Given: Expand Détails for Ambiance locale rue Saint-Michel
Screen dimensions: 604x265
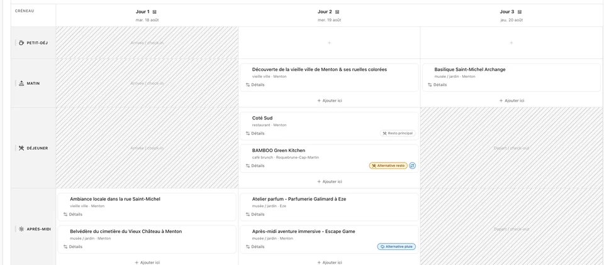Looking at the screenshot, I should [x=73, y=214].
